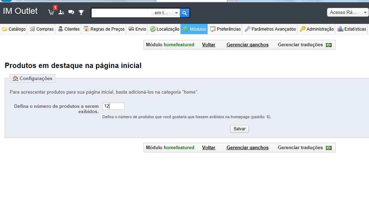Focus the header search text field
The width and height of the screenshot is (369, 209).
click(121, 13)
